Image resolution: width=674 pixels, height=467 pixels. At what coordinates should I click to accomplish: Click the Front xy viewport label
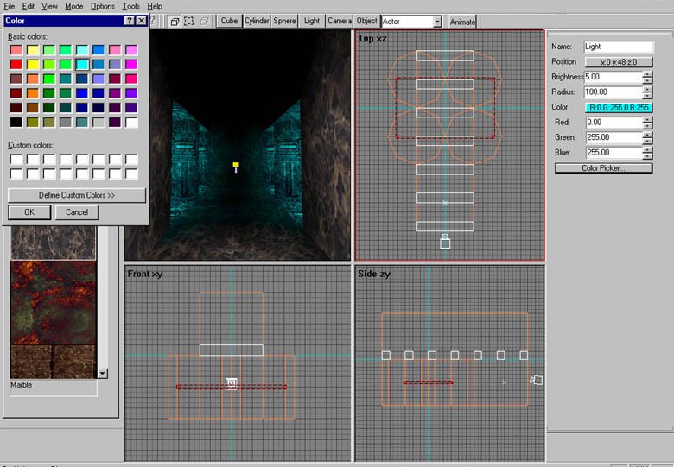coord(145,274)
